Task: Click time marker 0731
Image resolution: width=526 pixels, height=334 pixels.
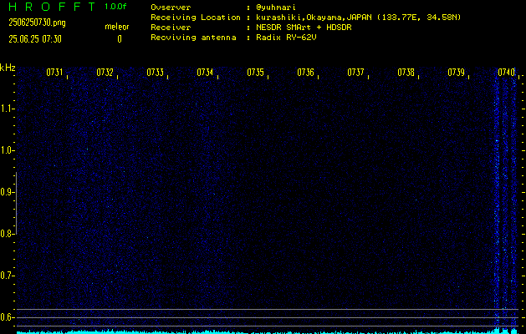Action: pos(54,73)
